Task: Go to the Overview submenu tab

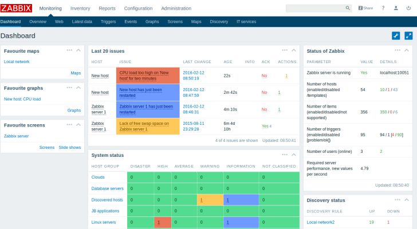Action: pos(38,22)
